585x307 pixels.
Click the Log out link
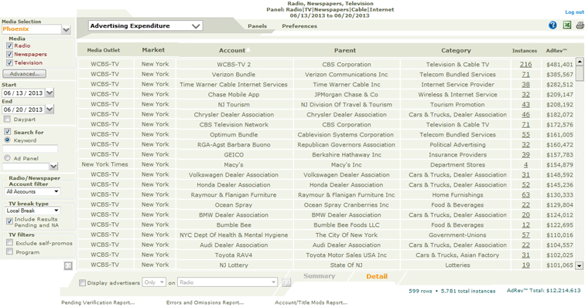574,12
